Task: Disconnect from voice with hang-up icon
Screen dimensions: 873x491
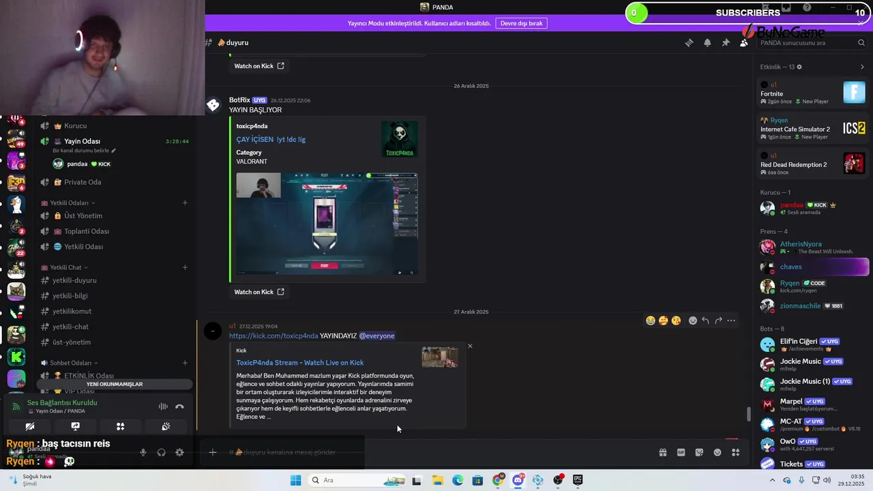Action: [179, 406]
